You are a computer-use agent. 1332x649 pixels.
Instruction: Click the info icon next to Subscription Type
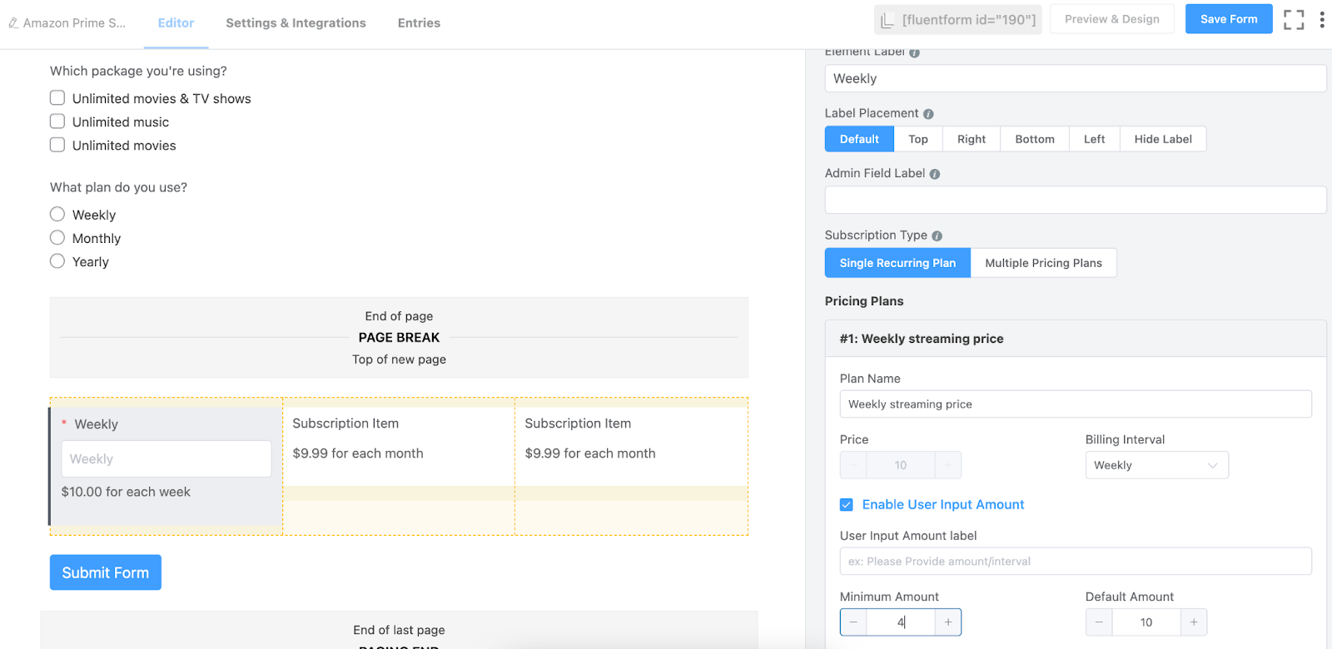coord(937,236)
